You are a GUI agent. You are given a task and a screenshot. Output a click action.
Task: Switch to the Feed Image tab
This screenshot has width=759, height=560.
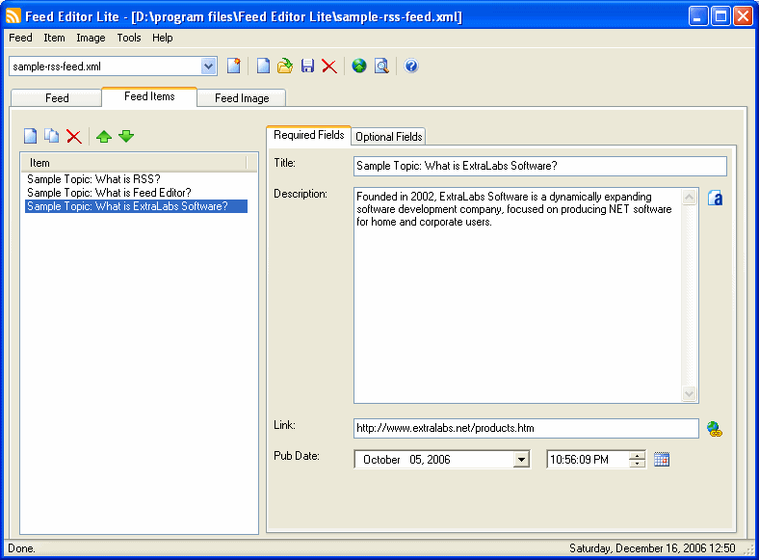click(x=242, y=98)
